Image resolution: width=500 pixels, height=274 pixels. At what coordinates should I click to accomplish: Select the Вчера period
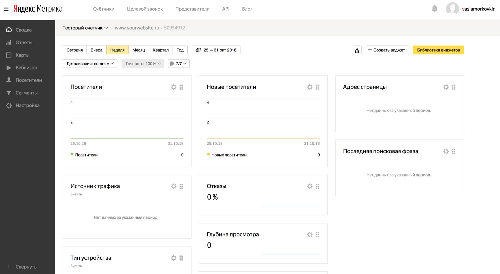(x=96, y=50)
